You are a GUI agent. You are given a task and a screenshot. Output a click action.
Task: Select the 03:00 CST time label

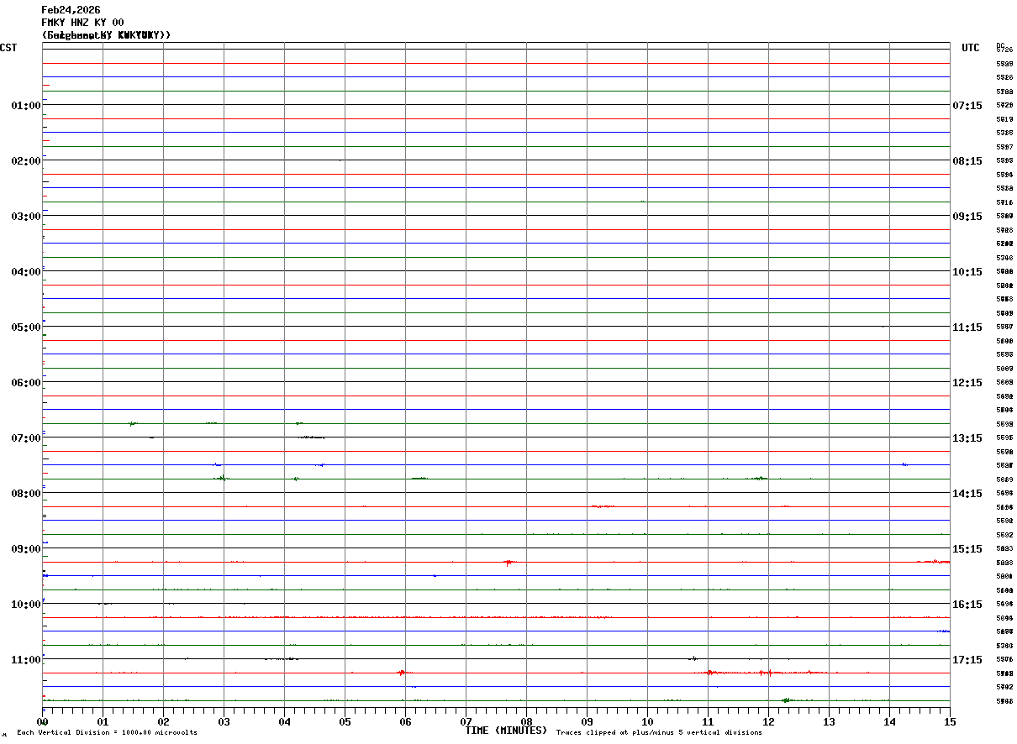[26, 216]
